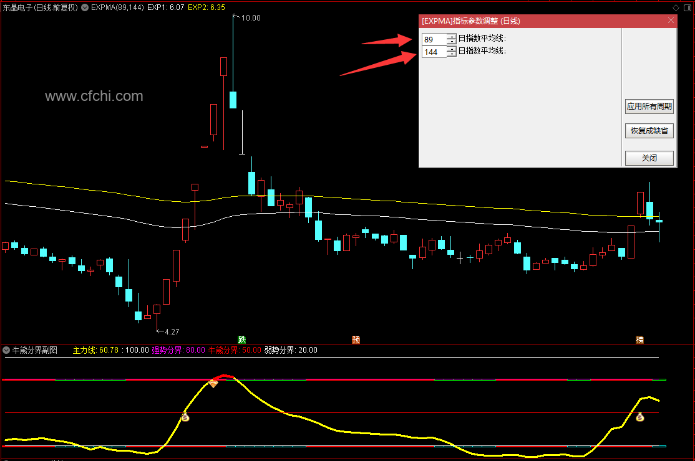
Task: Click the first 日指数平均线 label in the dialog
Action: [482, 39]
